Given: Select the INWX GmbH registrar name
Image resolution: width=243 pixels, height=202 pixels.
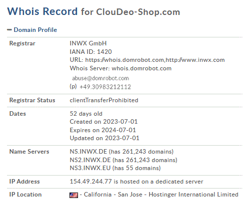Looking at the screenshot, I should click(x=88, y=43).
